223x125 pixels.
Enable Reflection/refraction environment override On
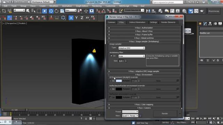pos(110,89)
